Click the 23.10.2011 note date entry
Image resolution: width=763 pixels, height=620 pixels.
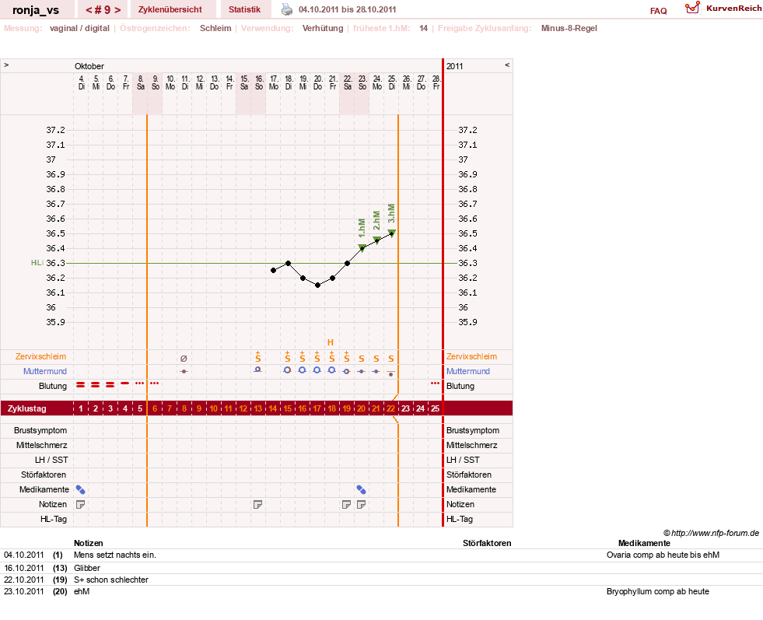coord(24,591)
